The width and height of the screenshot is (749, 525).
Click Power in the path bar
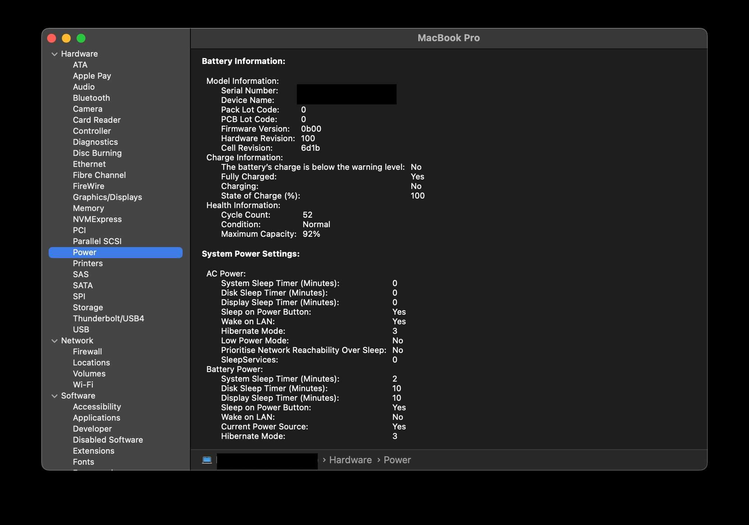397,460
